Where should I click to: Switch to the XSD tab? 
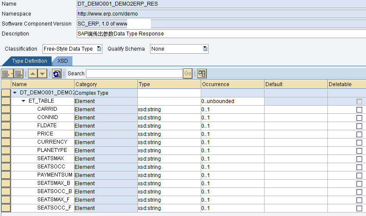63,61
